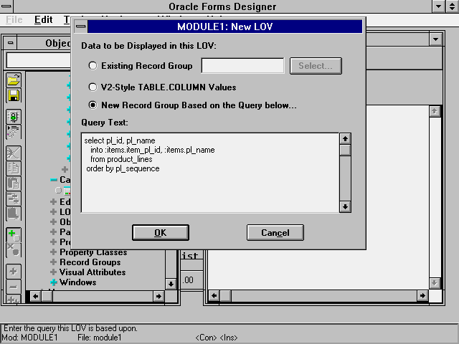Expand the Windows node in navigator

click(x=54, y=282)
